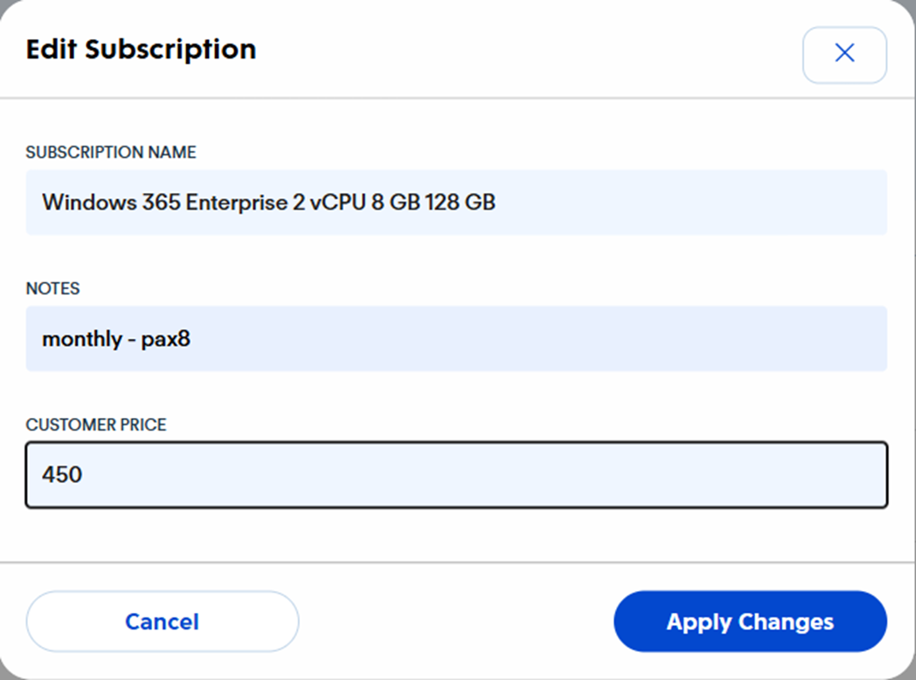Close the Edit Subscription dialog with X
The width and height of the screenshot is (916, 680).
844,54
